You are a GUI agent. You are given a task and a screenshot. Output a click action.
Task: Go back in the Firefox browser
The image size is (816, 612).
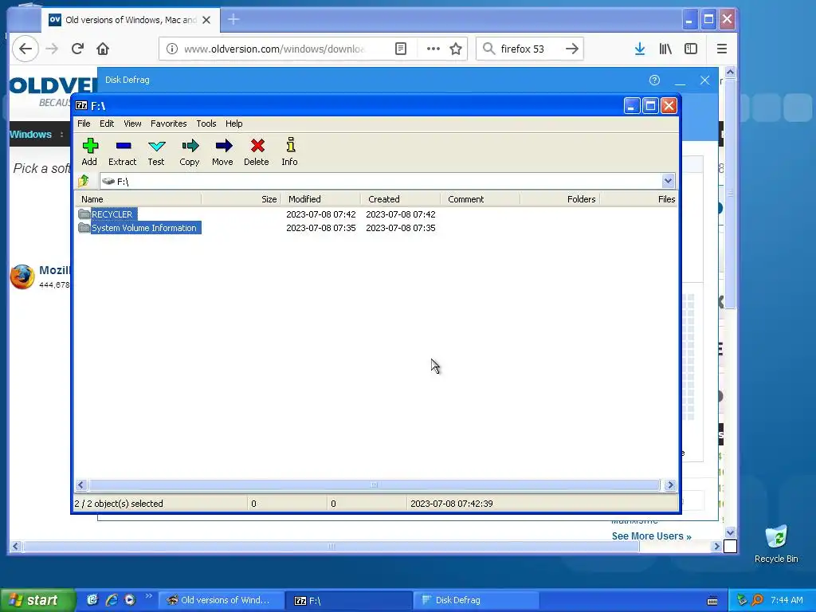point(25,49)
